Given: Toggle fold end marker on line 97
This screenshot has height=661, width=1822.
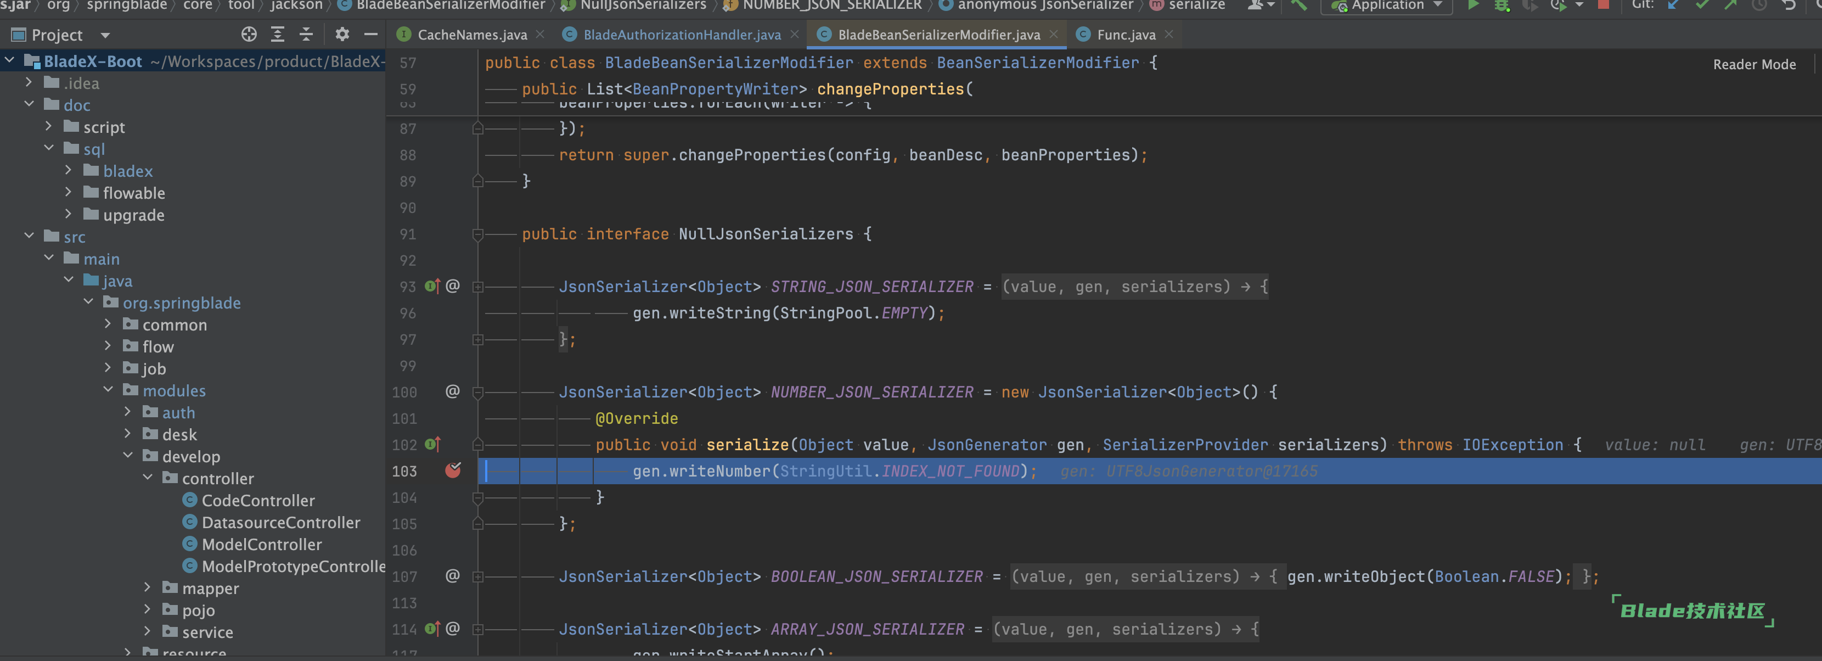Looking at the screenshot, I should (477, 340).
